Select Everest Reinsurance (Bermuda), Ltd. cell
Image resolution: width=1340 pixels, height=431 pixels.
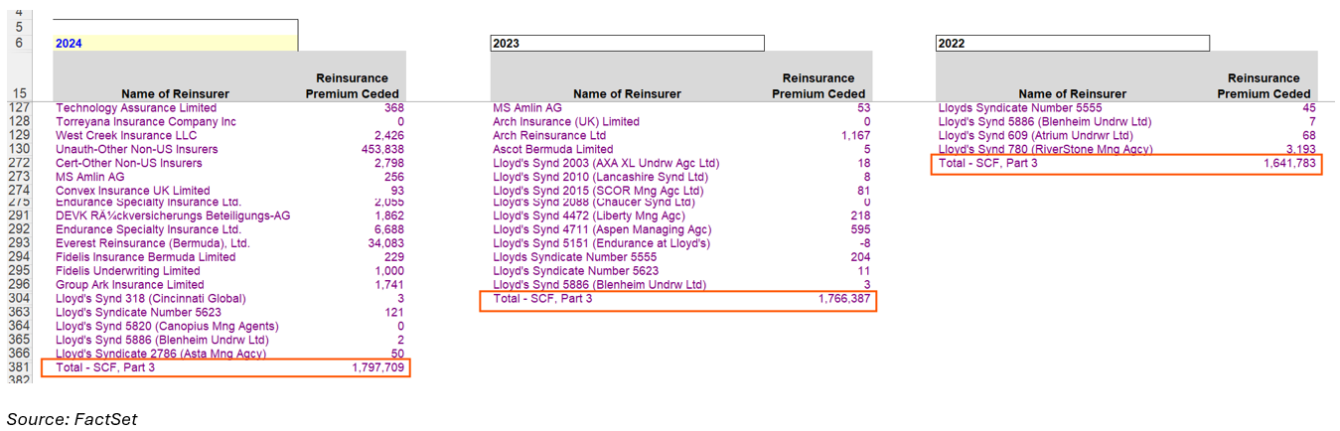pyautogui.click(x=153, y=242)
